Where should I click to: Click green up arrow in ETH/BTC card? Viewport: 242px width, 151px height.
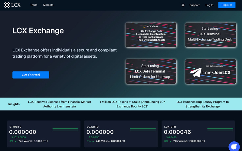pos(16,141)
